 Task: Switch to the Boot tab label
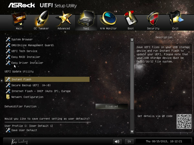[x=131, y=28]
